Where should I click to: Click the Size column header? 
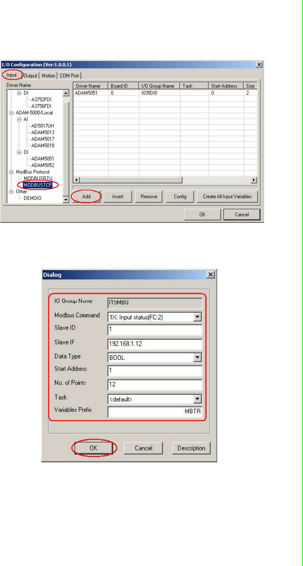point(251,86)
